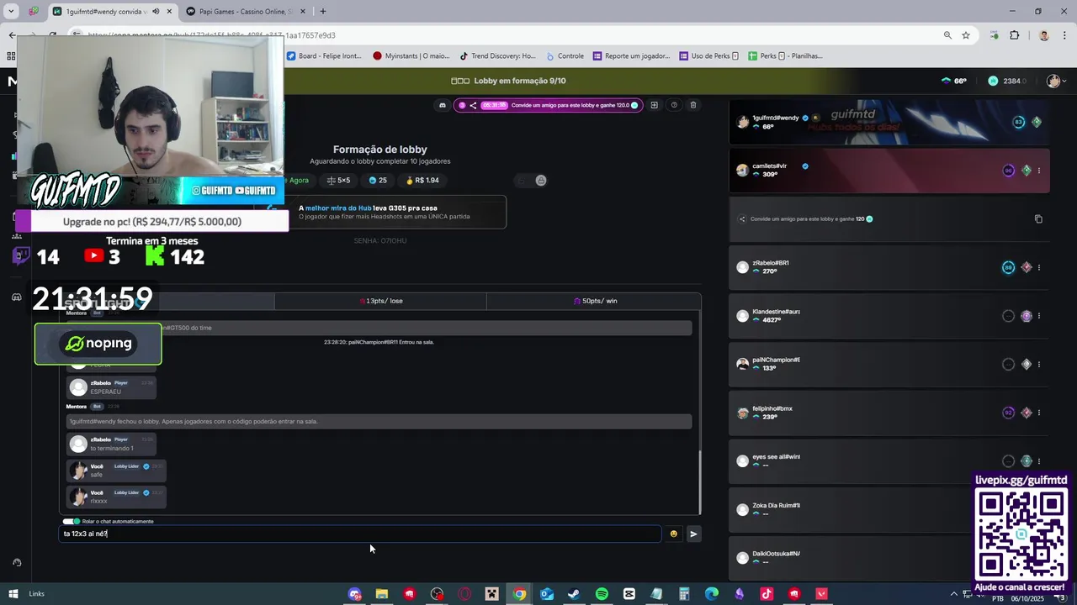Screen dimensions: 1077x605
Task: Open options menu for eyes see all player
Action: (1039, 461)
